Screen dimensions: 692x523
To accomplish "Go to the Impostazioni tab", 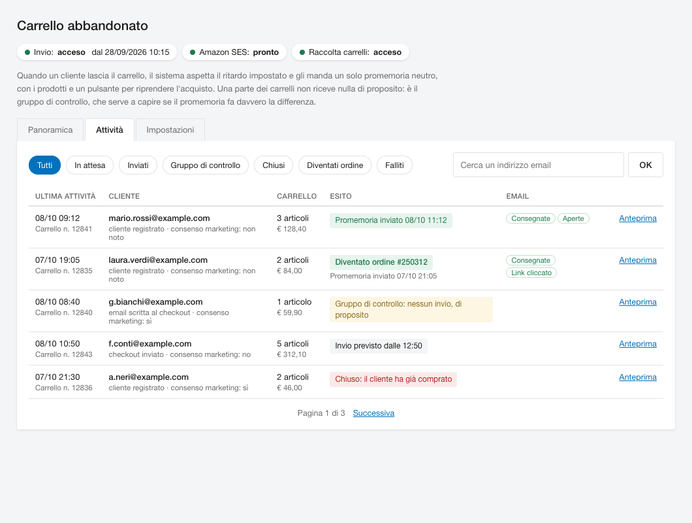I will [170, 130].
